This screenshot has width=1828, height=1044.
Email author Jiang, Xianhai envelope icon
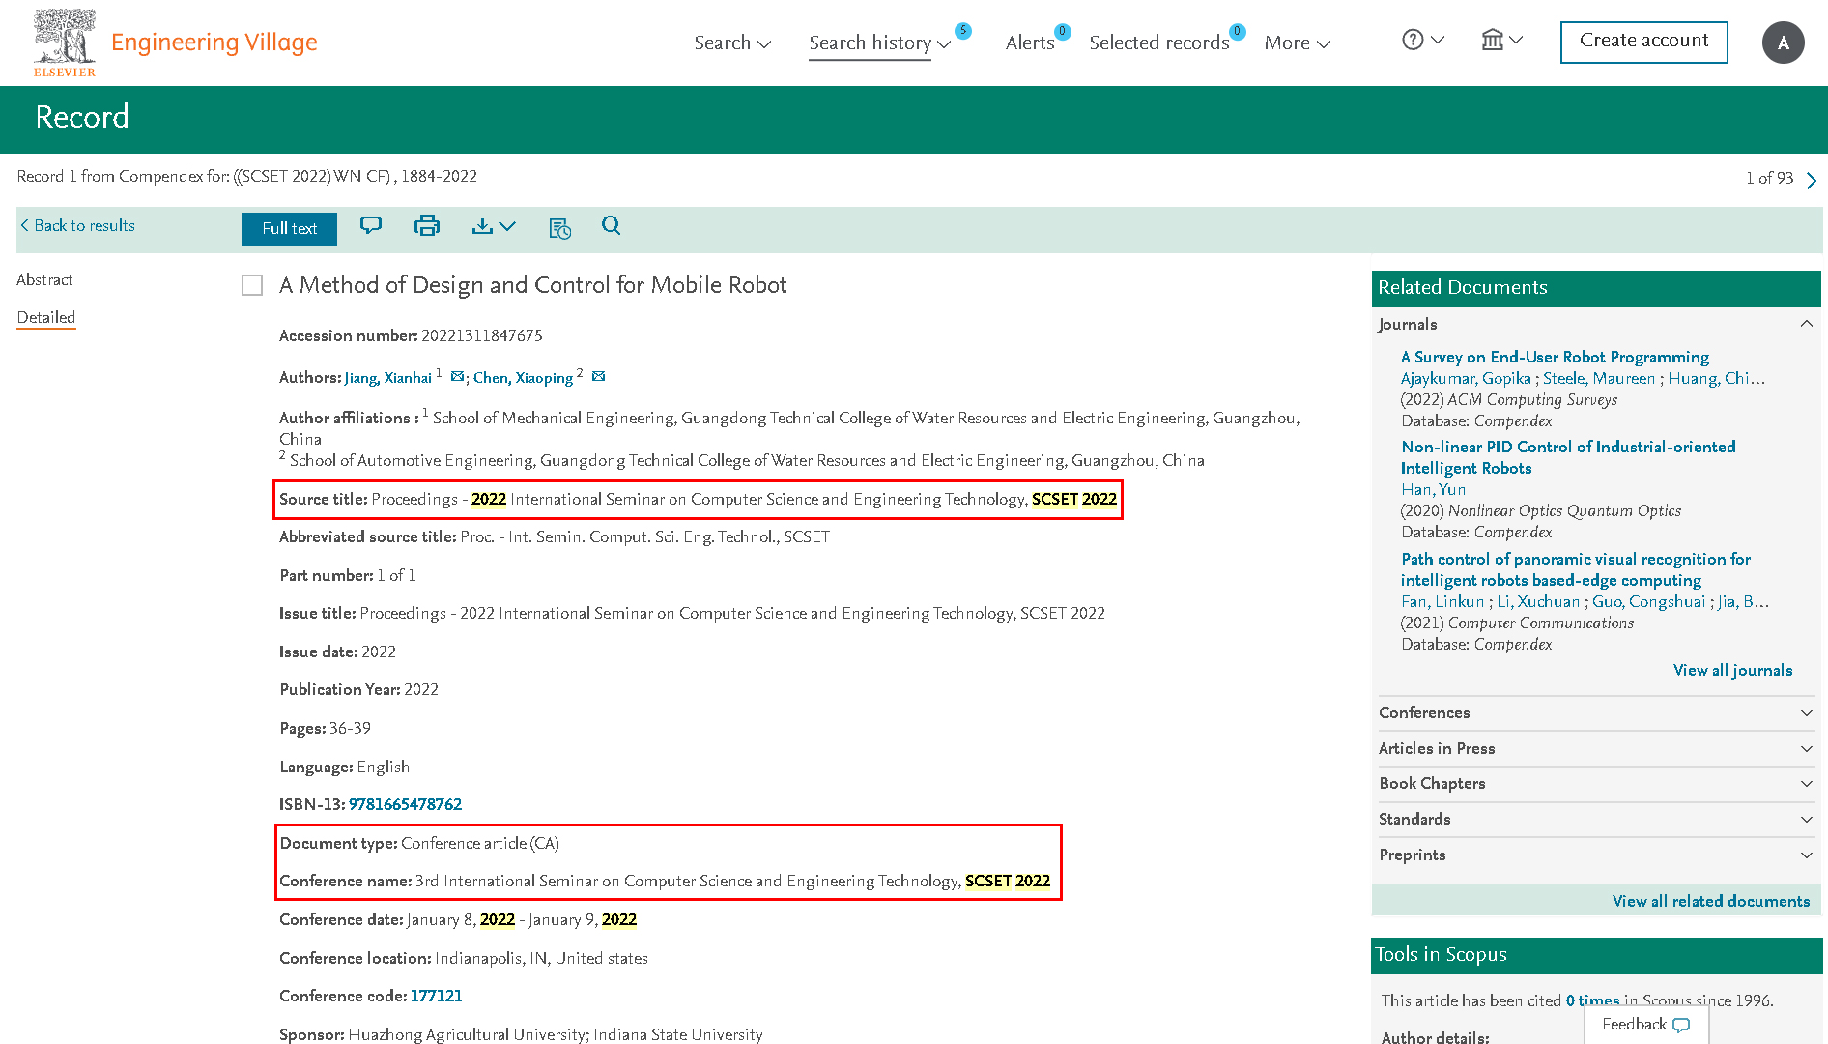tap(457, 377)
